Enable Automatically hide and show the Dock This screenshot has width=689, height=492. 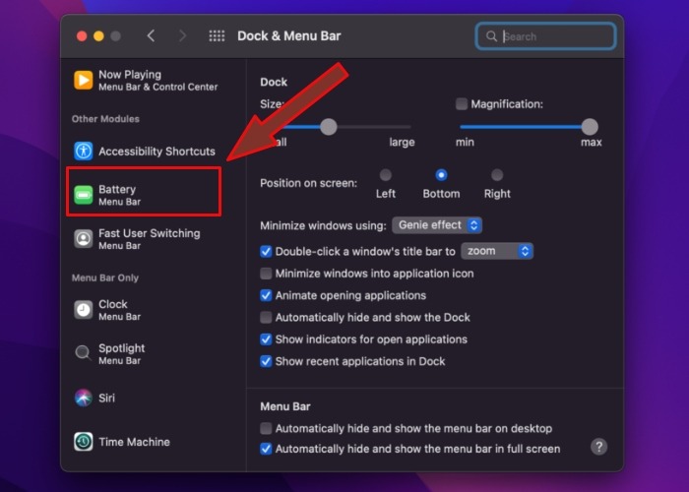pos(266,317)
